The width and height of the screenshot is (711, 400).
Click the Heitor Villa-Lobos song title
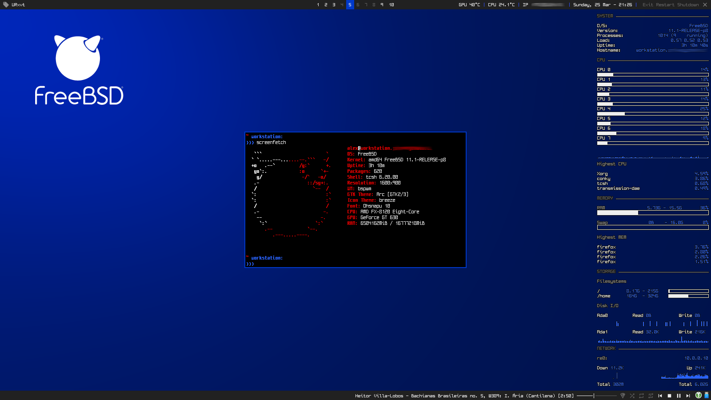click(464, 396)
